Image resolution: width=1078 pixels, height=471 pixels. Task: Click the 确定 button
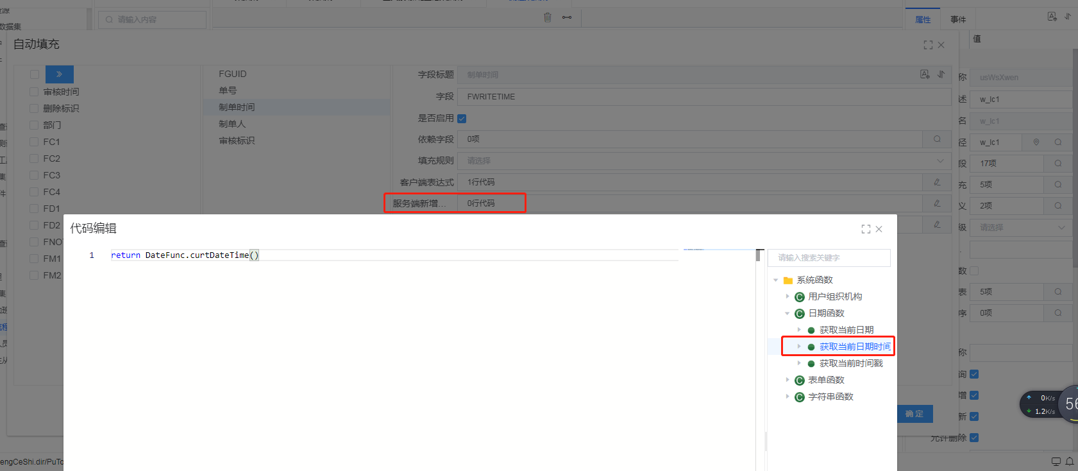point(914,414)
